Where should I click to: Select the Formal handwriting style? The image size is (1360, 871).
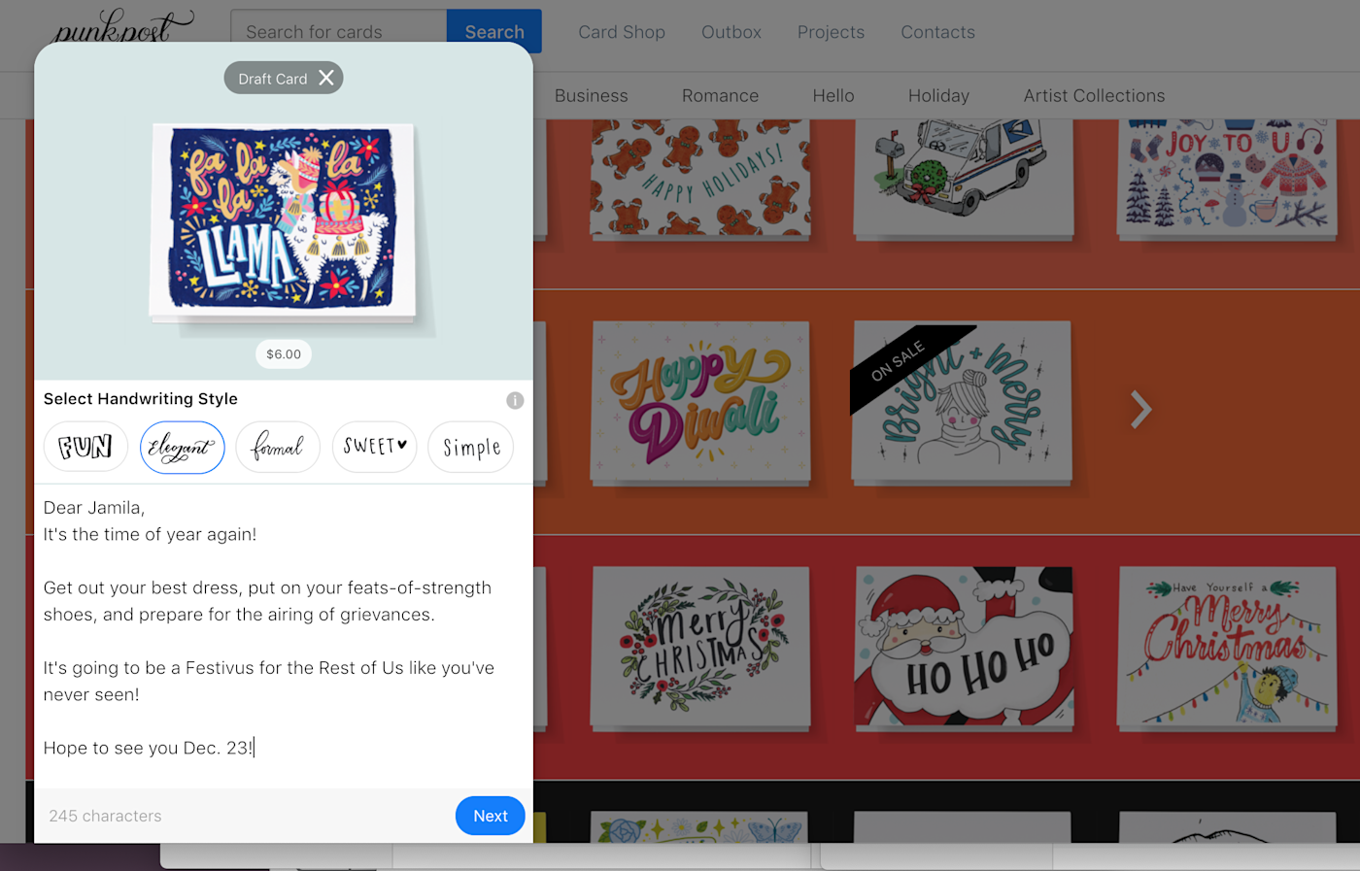(278, 447)
